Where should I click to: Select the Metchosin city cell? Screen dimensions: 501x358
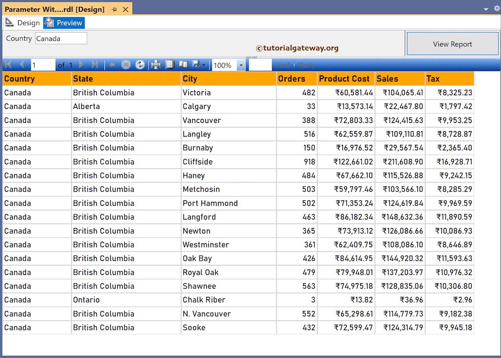coord(229,189)
